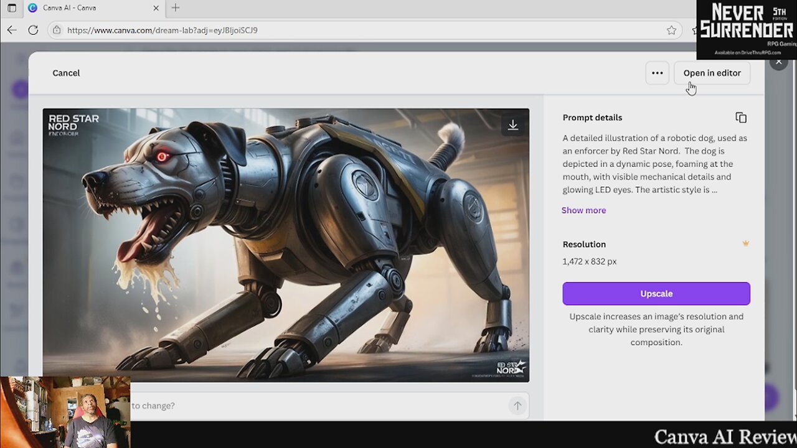Download the robotic dog image
This screenshot has height=448, width=797.
pos(512,125)
